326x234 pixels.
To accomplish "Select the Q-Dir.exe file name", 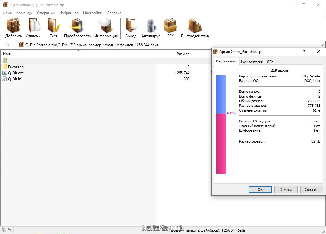I will 16,73.
